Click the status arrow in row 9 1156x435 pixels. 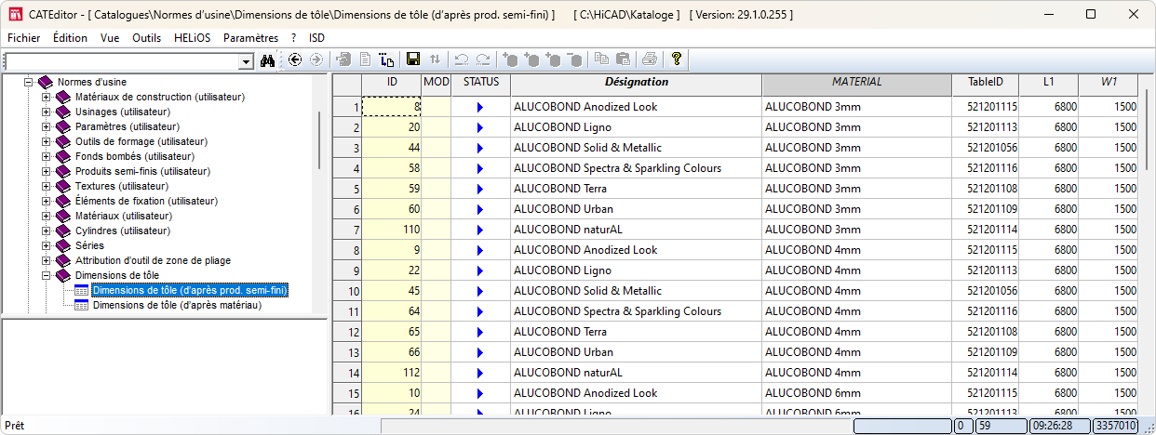[480, 270]
